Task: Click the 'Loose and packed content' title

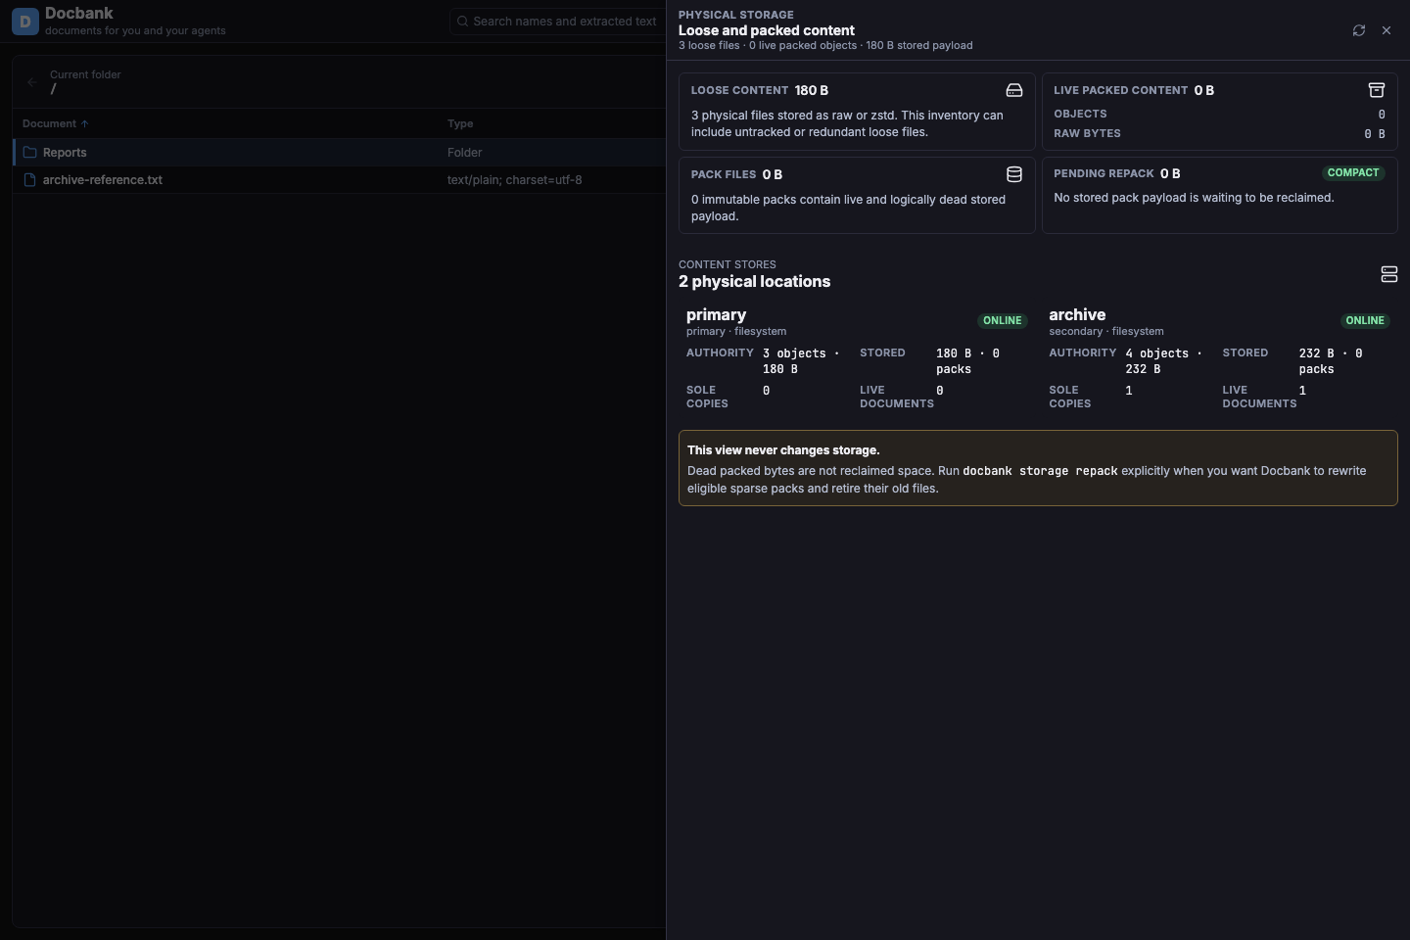Action: click(x=767, y=30)
